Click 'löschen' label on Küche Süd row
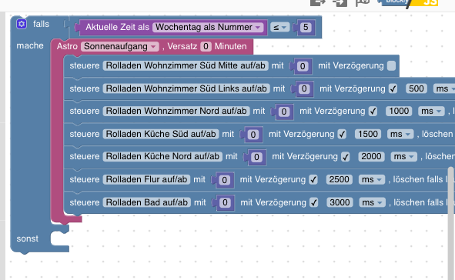455x280 pixels. coord(437,134)
